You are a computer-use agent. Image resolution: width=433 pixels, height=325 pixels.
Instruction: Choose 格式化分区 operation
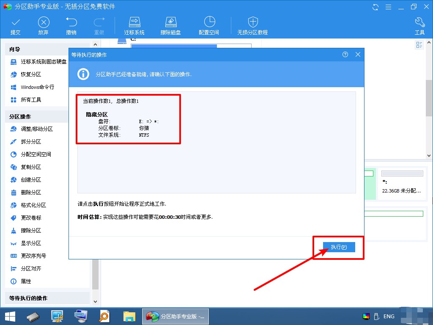[x=28, y=205]
